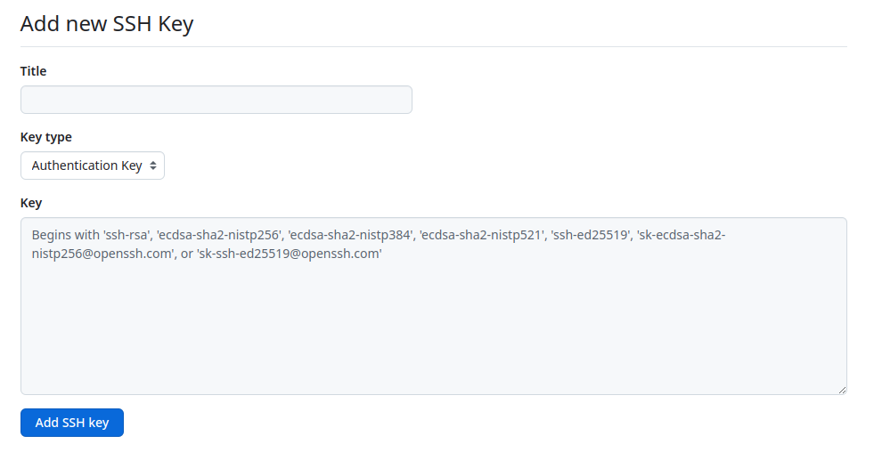874x452 pixels.
Task: Click the Title text input field
Action: point(216,100)
